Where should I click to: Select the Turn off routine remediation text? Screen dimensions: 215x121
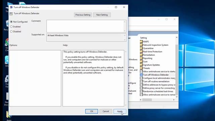(156, 81)
